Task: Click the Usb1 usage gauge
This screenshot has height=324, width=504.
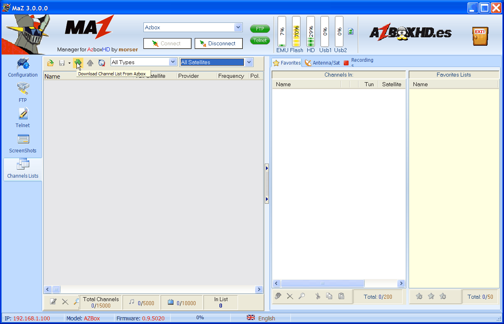Action: point(325,32)
